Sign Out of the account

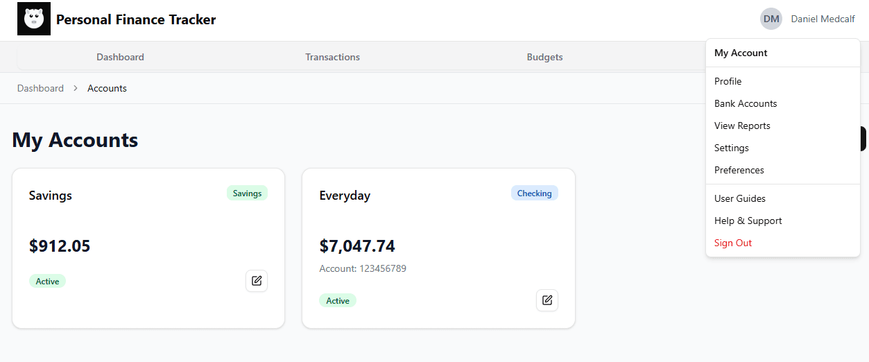pyautogui.click(x=733, y=243)
